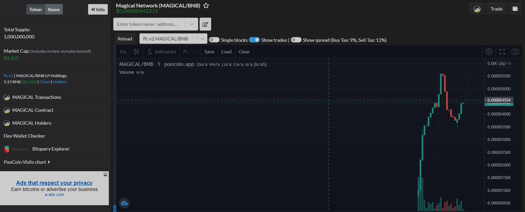Switch to the Token tab
The image size is (525, 212).
35,9
